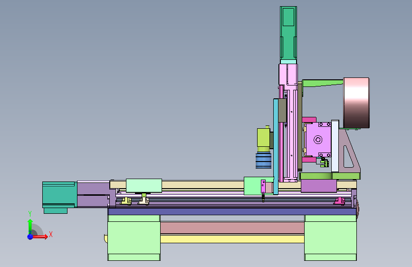The image size is (412, 267).
Task: Select the beige horizontal beam of the axis
Action: 203,184
